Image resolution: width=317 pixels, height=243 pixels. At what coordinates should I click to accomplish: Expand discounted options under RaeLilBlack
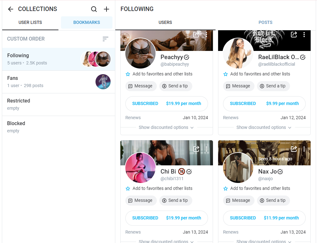(264, 127)
